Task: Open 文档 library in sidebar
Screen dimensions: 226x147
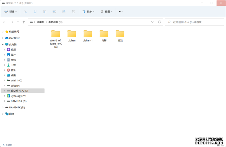Action: tap(13, 60)
